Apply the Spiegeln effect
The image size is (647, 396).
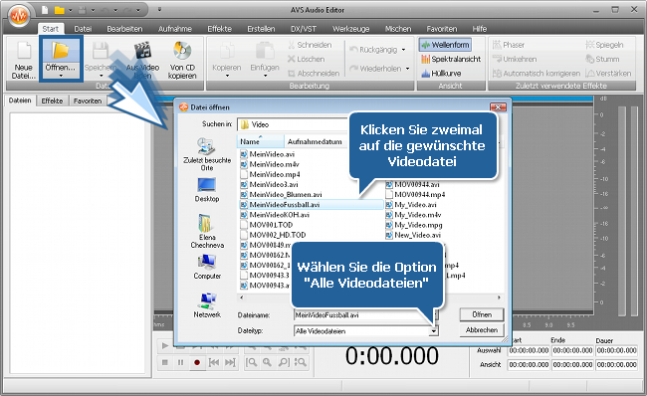click(x=604, y=45)
